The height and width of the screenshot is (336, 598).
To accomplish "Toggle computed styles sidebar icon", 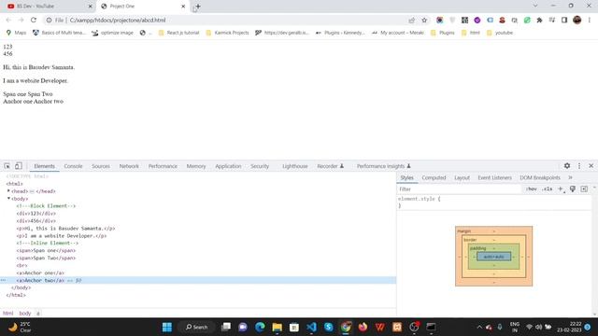I will tap(584, 189).
